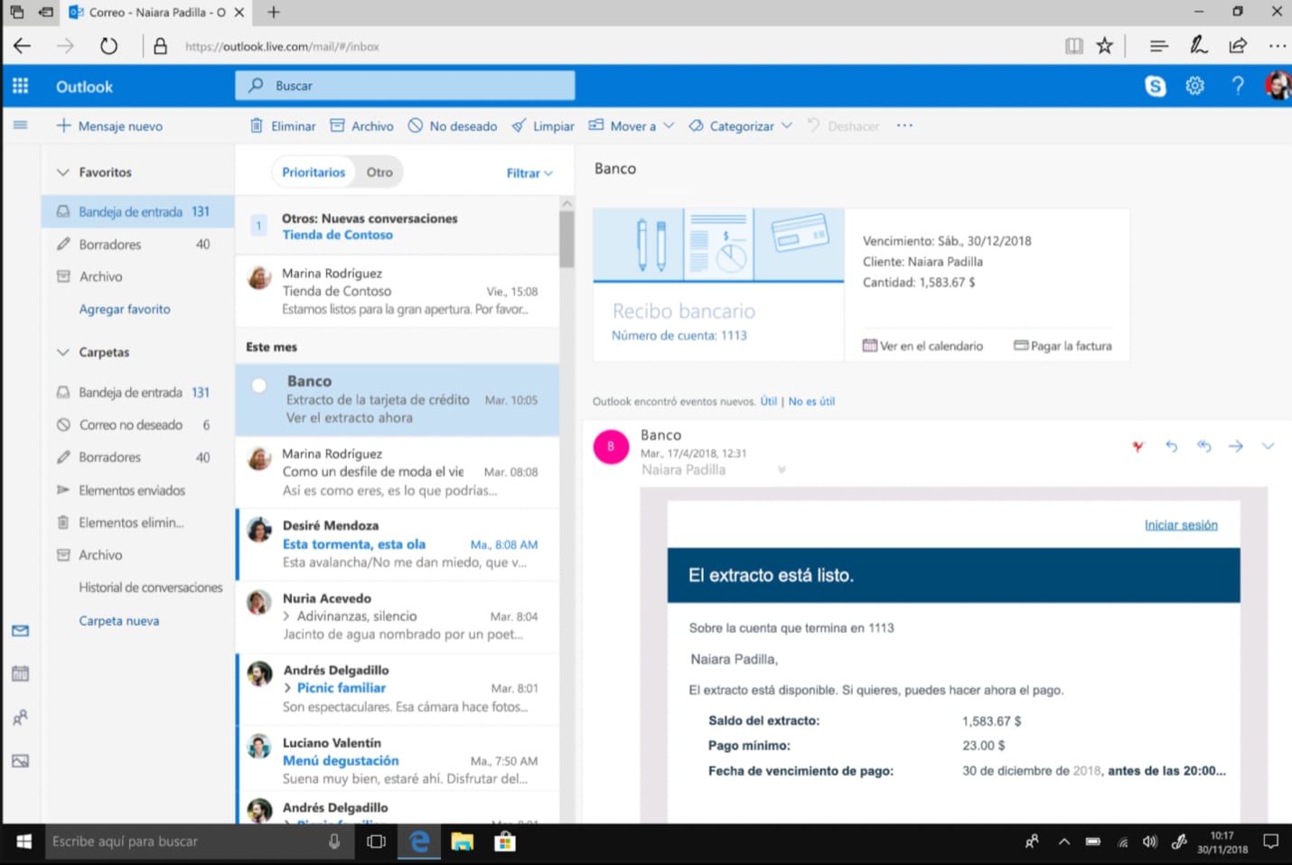The width and height of the screenshot is (1292, 865).
Task: Click the reply arrow on Banco message
Action: tap(1171, 446)
